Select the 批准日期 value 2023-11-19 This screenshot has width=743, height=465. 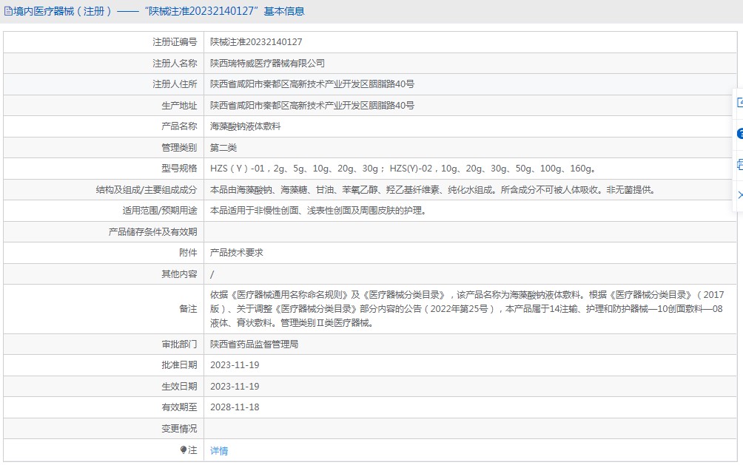(x=235, y=365)
